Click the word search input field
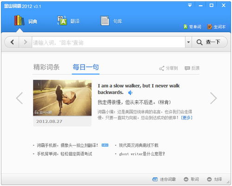Viewport: 232px width, 186px height. click(x=109, y=42)
